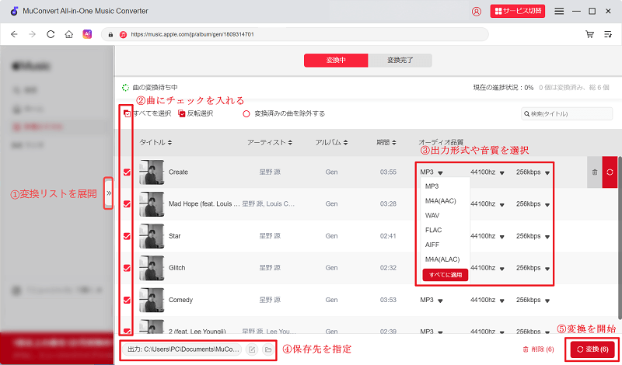Viewport: 622px width, 365px height.
Task: Switch to the 変換完了 tab
Action: coord(400,61)
